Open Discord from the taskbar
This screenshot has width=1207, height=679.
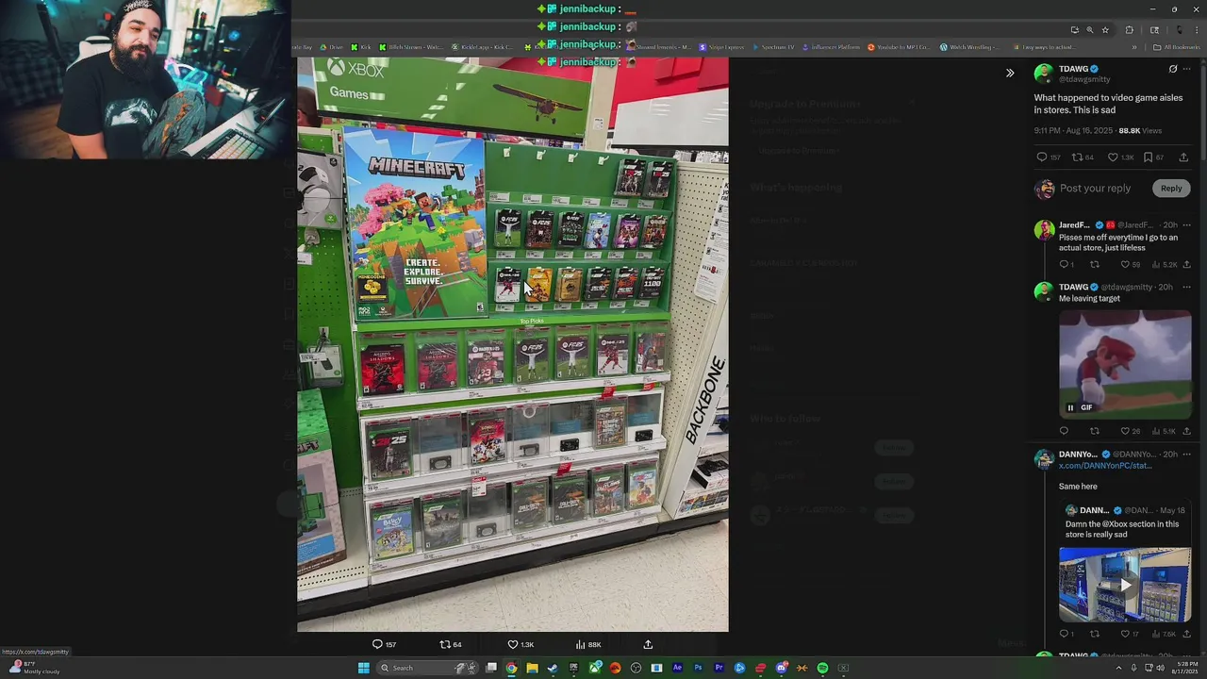click(x=781, y=668)
